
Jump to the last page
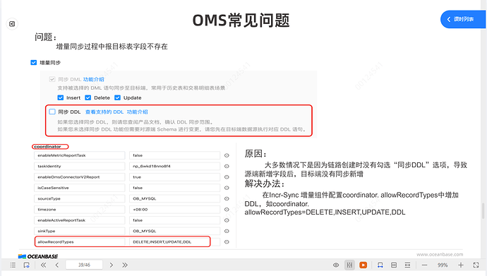125,265
